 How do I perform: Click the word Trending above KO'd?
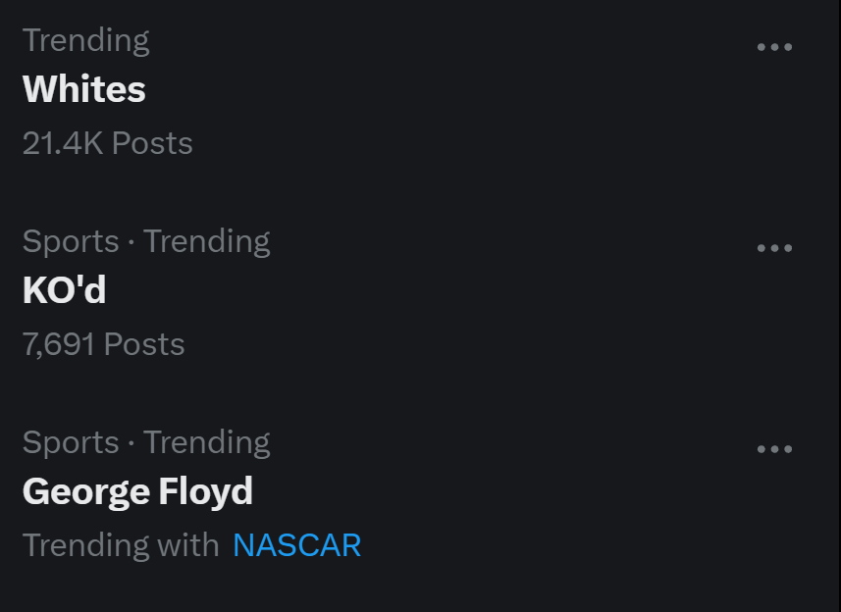tap(207, 241)
